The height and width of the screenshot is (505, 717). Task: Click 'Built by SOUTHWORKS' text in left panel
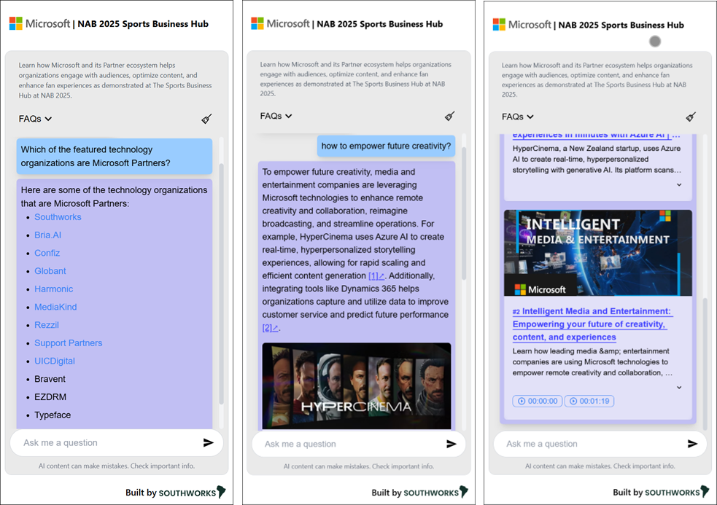[x=171, y=493]
